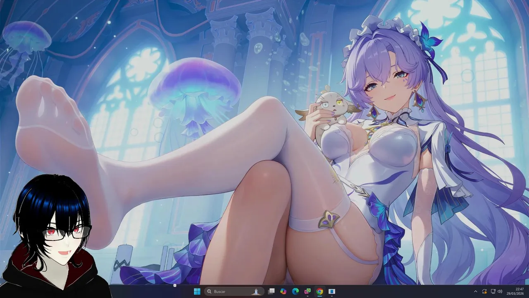Open network settings from the tray

pos(493,291)
